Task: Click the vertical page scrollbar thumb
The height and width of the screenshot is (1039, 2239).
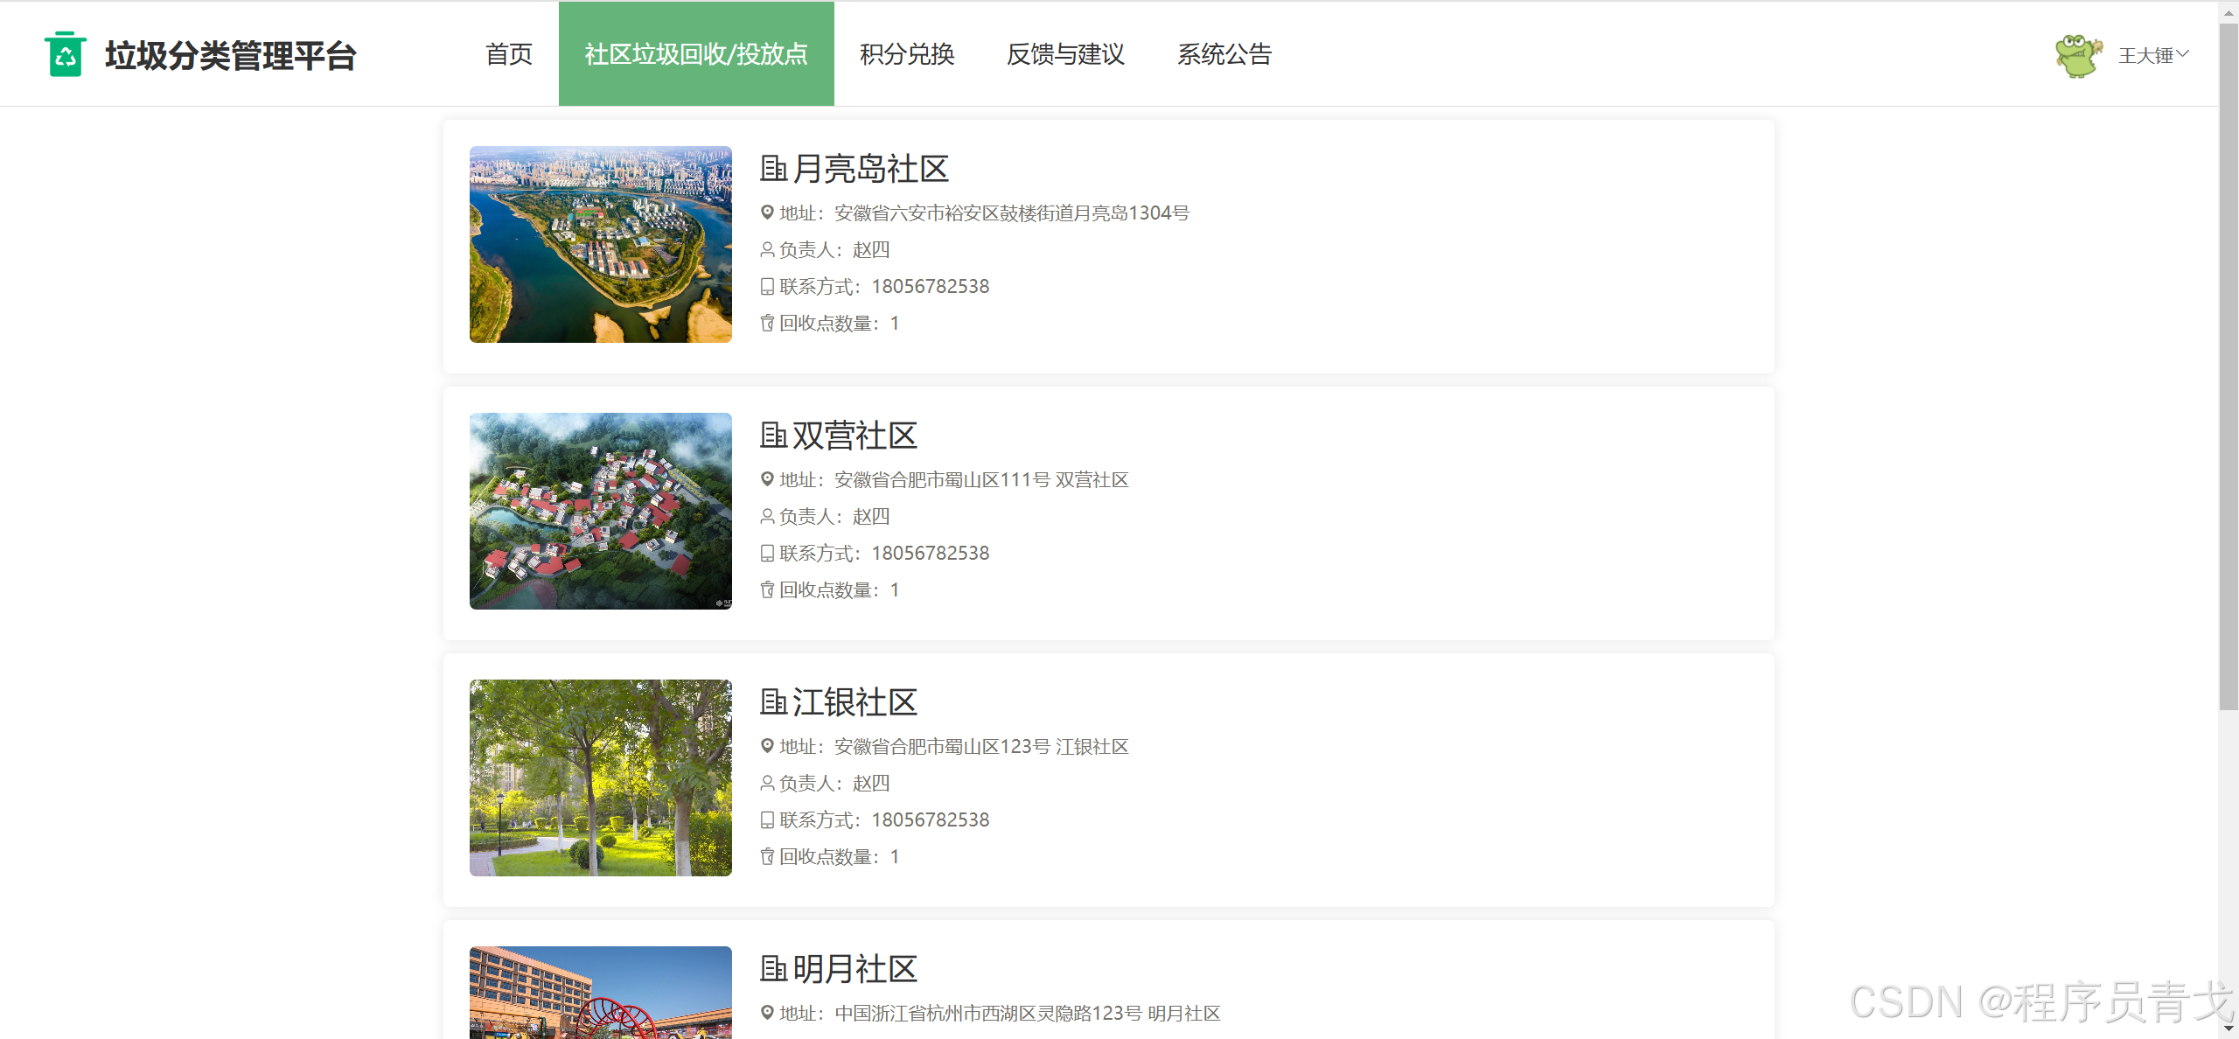Action: point(2229,367)
